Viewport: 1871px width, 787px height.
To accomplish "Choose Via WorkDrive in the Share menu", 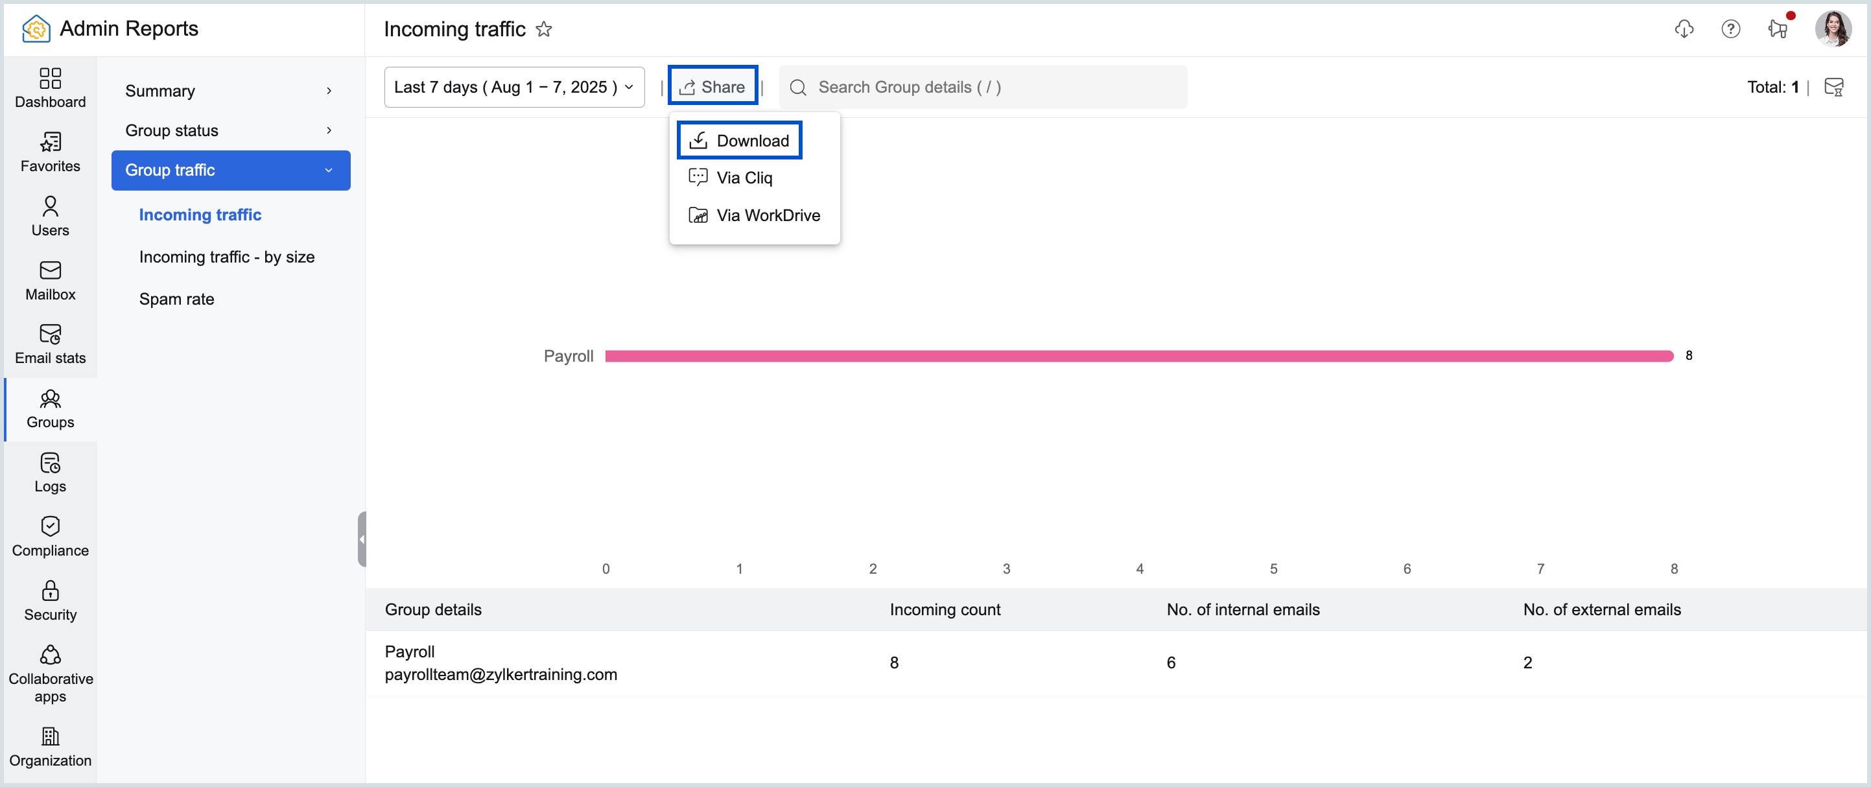I will [754, 215].
